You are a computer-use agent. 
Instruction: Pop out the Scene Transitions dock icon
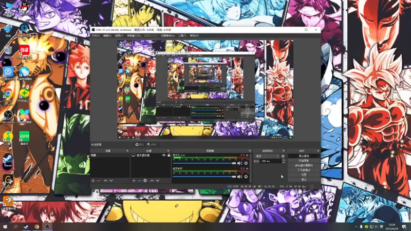click(284, 151)
